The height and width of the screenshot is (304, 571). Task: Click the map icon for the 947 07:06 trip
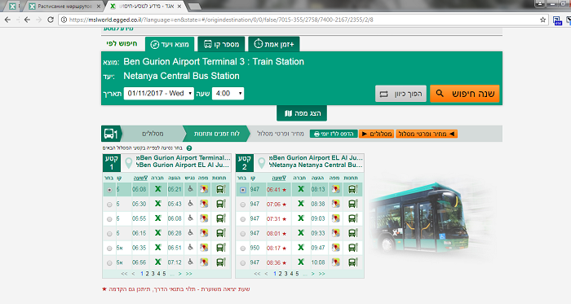tap(335, 204)
